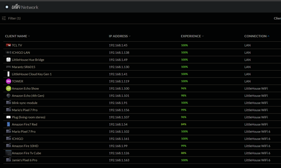Click the ICHIGO wireless device icon
281x168 pixels.
(8, 138)
